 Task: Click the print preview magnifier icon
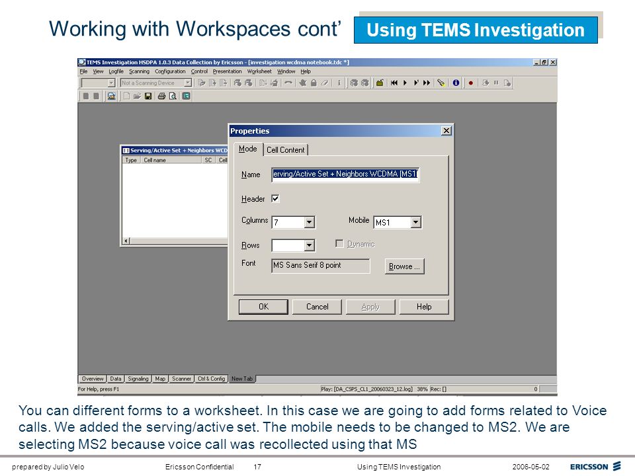click(173, 96)
